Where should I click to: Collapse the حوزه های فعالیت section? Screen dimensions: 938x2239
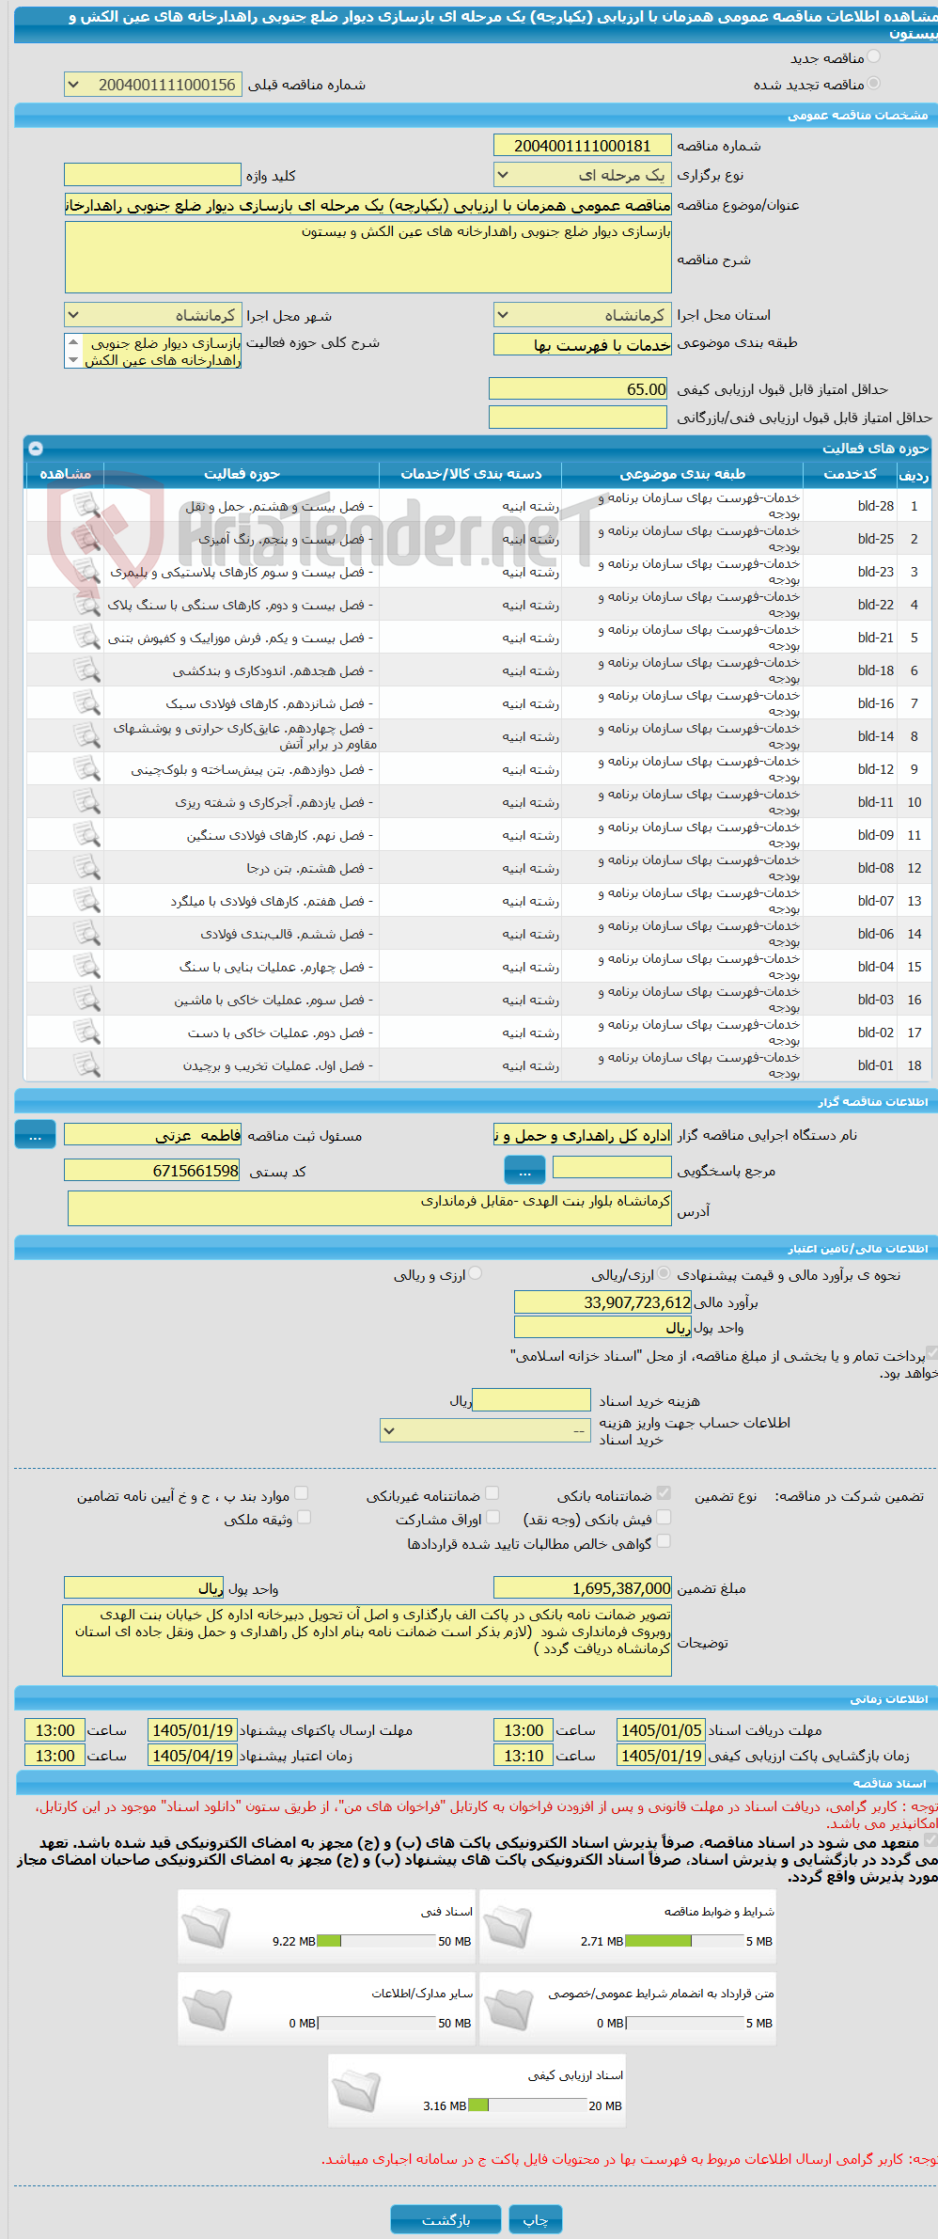coord(36,449)
